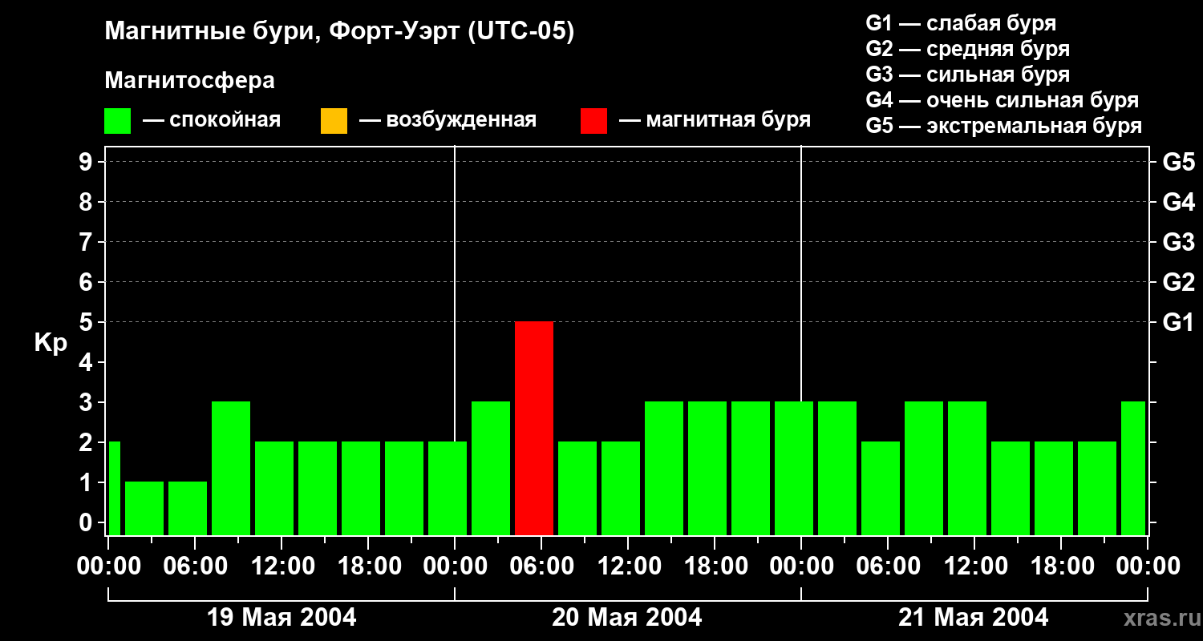Click 'G5 — экстремальная буря' description
This screenshot has height=641, width=1203.
(1003, 127)
